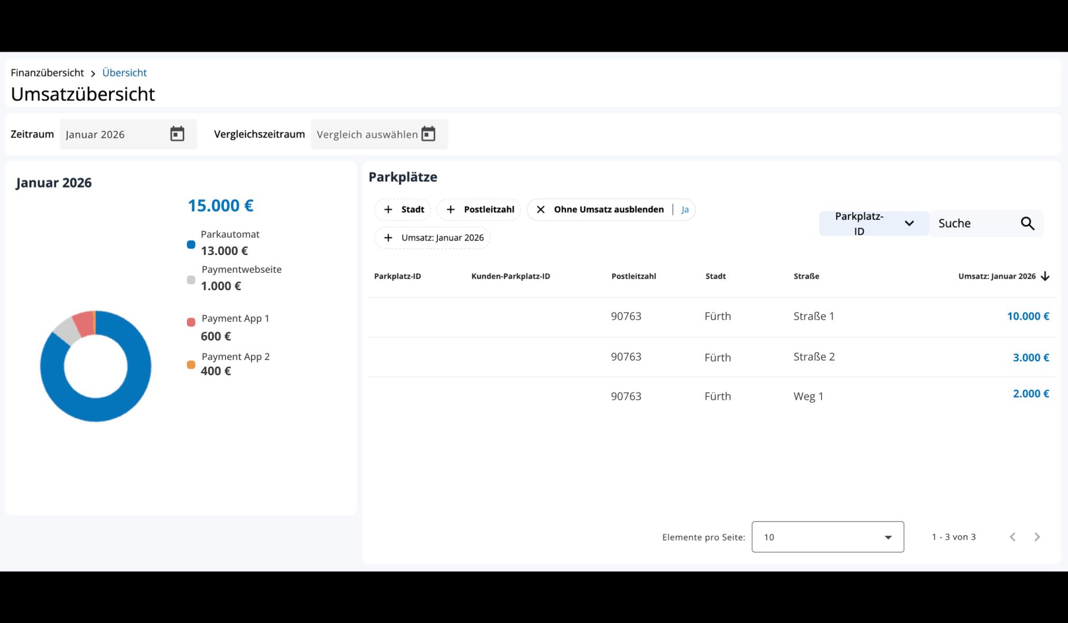Image resolution: width=1068 pixels, height=623 pixels.
Task: Click the Umsatz sort arrow
Action: tap(1045, 276)
